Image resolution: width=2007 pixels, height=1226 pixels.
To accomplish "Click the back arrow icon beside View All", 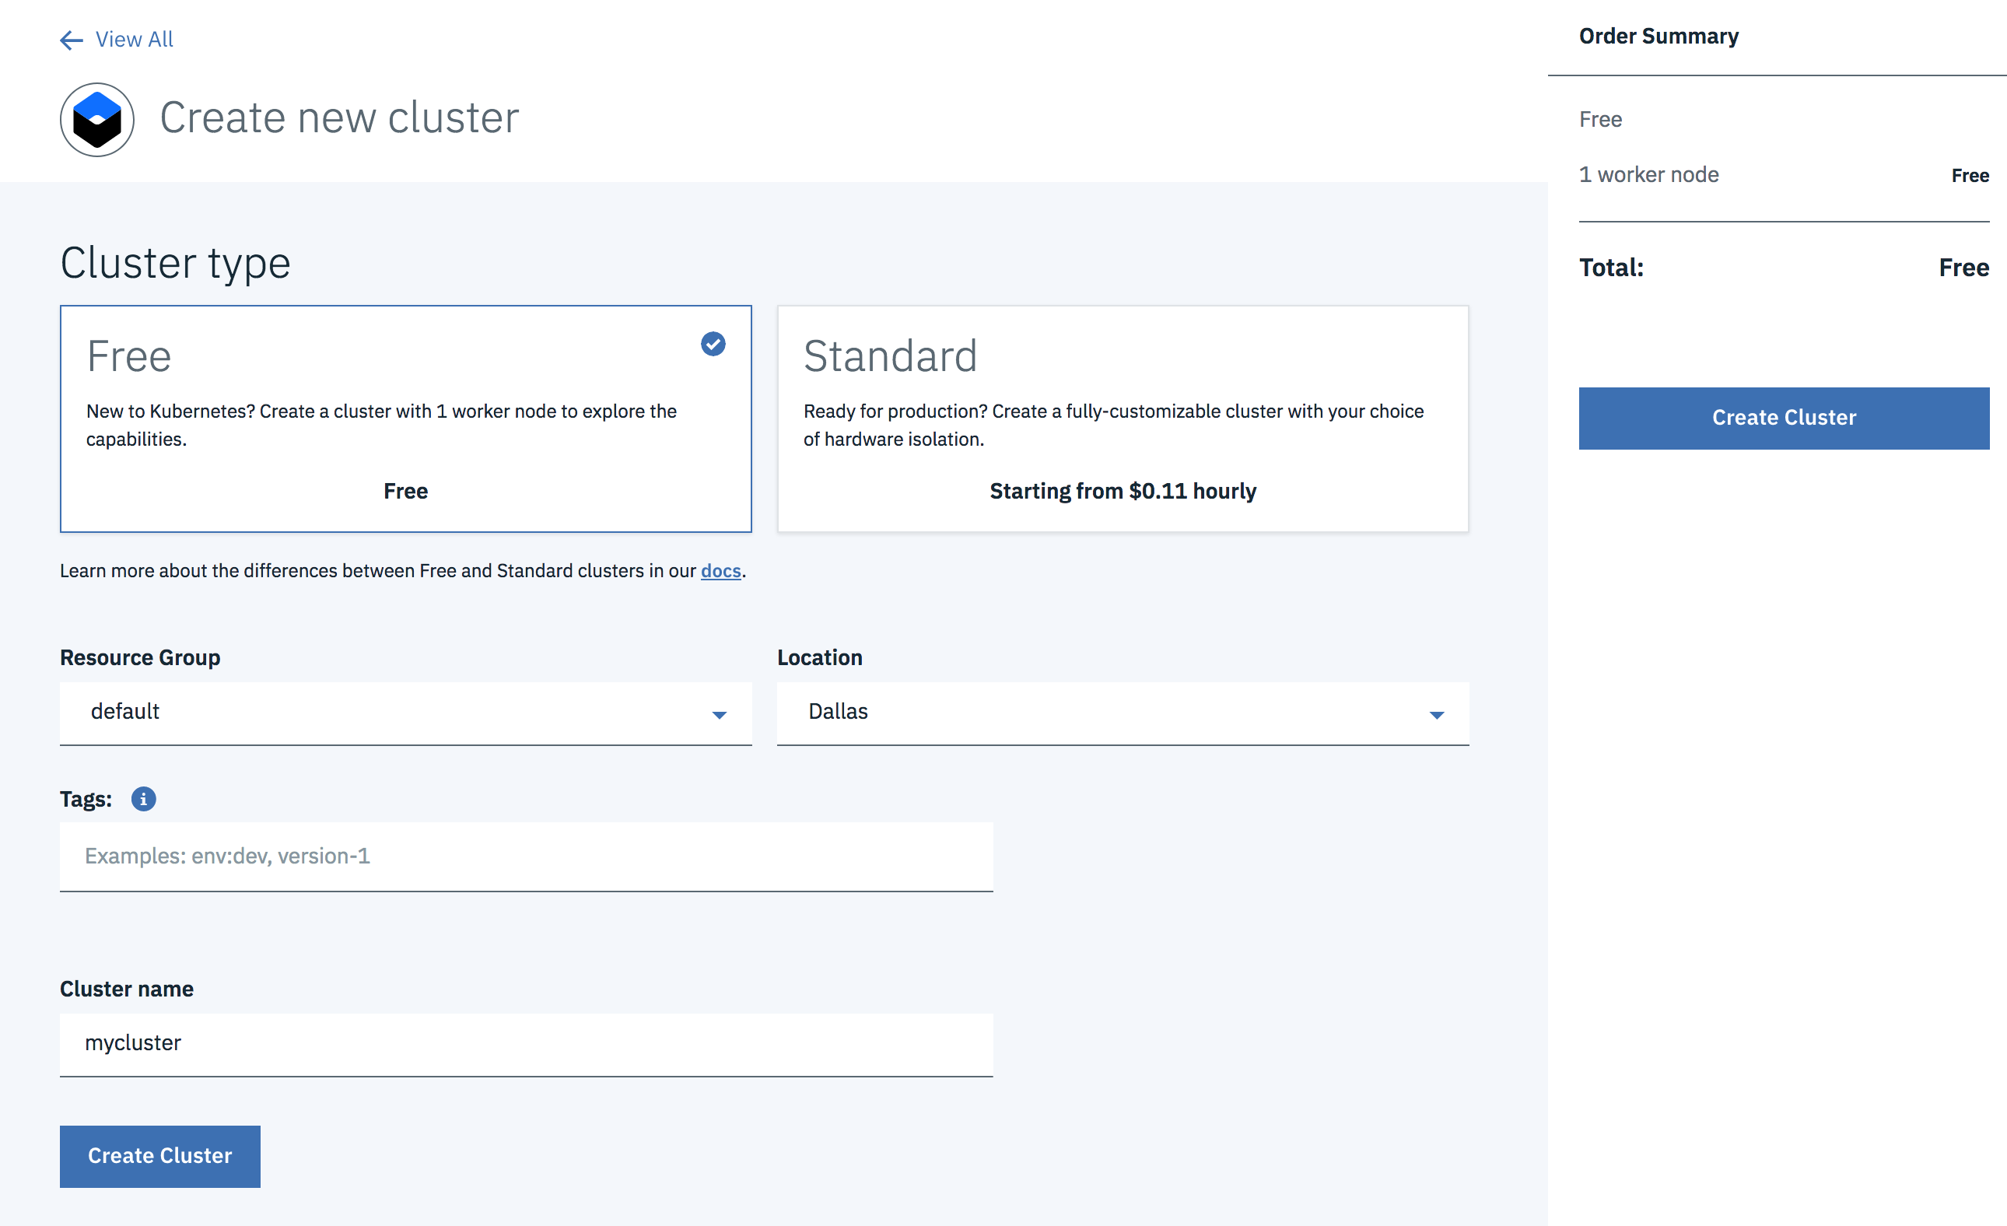I will [72, 40].
